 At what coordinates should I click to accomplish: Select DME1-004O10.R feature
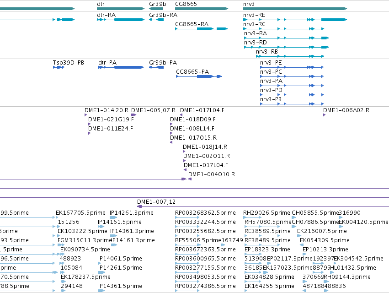(211, 175)
